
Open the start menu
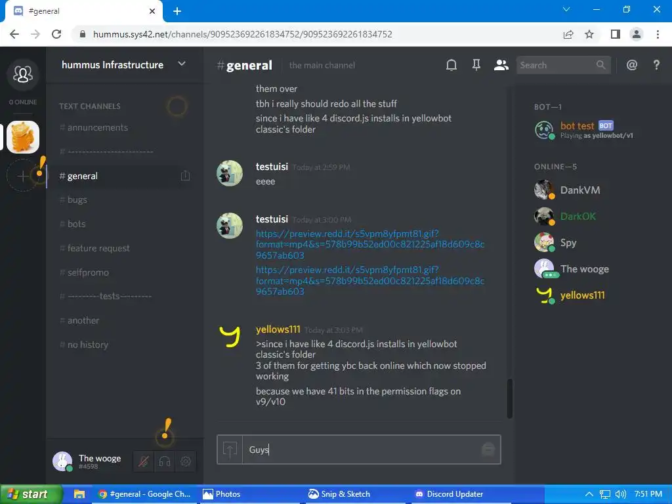click(31, 494)
